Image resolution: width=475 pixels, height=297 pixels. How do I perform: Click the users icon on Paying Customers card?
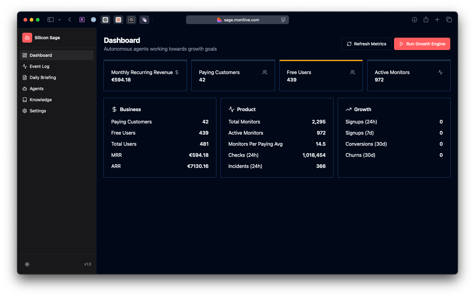coord(265,72)
